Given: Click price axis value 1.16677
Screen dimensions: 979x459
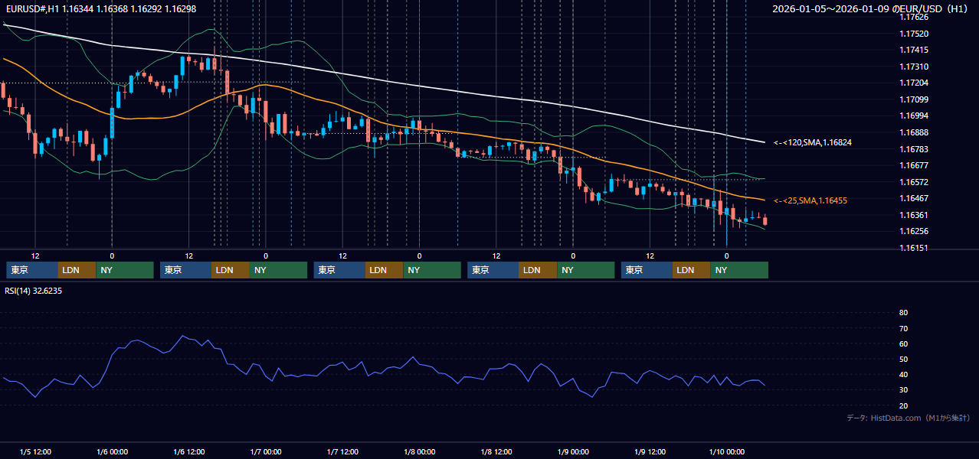Looking at the screenshot, I should 914,165.
